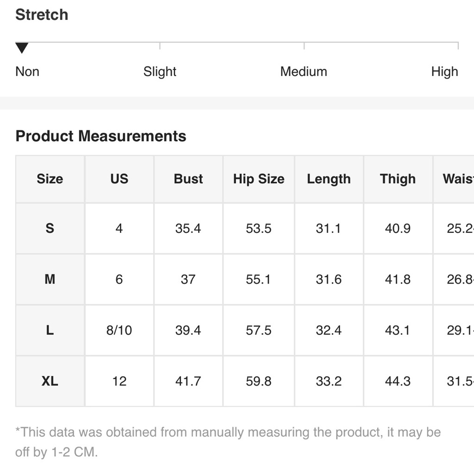Click the 35.4 Bust measurement cell
The width and height of the screenshot is (474, 474).
click(x=188, y=228)
